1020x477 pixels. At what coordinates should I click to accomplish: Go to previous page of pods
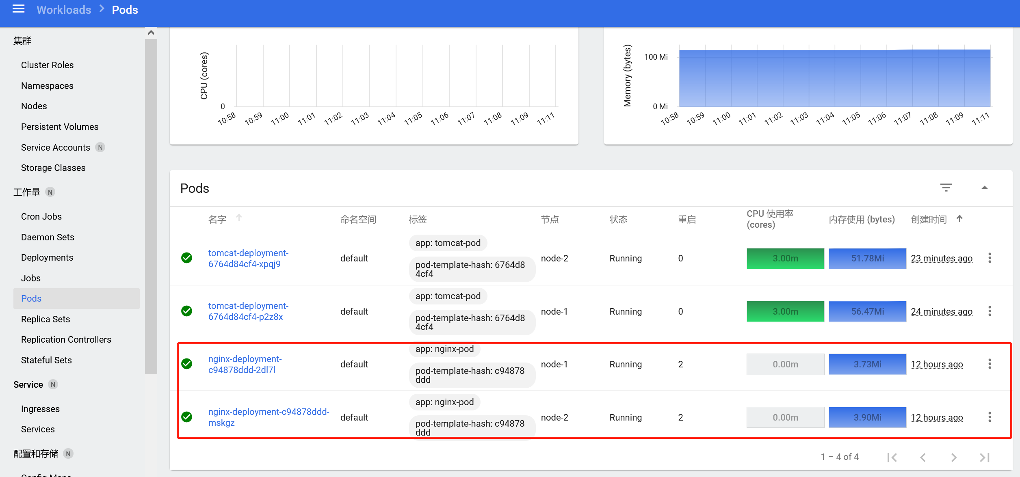pyautogui.click(x=923, y=458)
